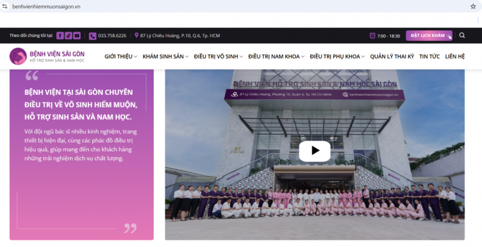Open the TikTok social icon
The image size is (482, 247).
pyautogui.click(x=68, y=36)
